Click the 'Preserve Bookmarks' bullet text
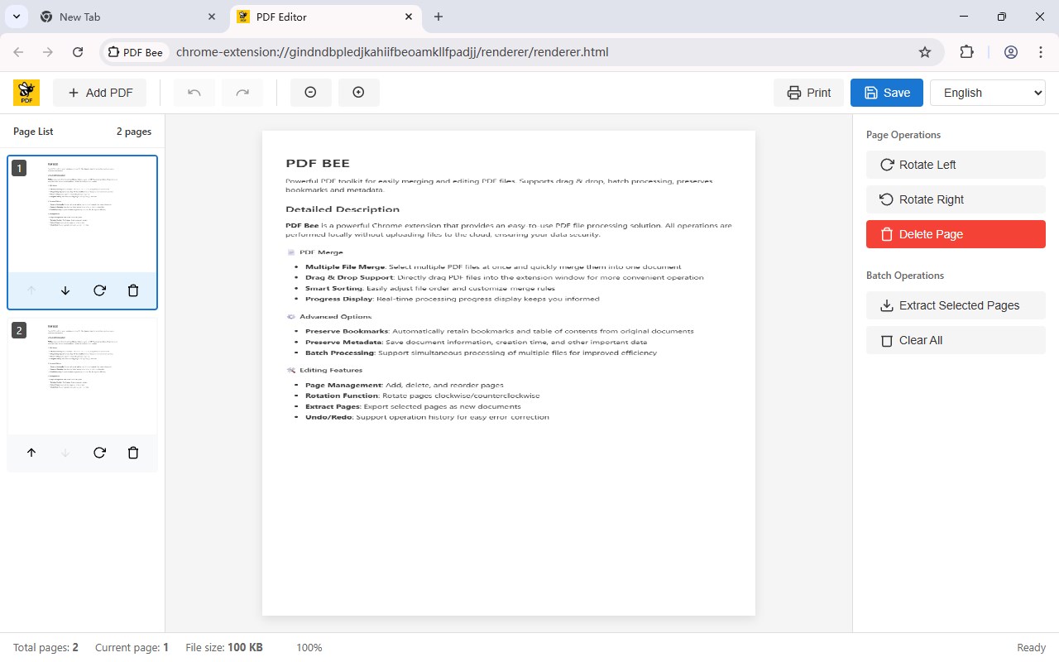The height and width of the screenshot is (662, 1059). tap(347, 331)
